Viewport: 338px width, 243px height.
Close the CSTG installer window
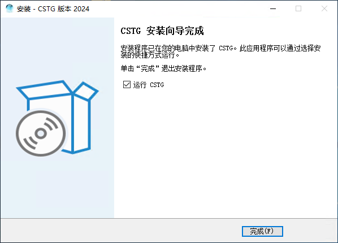(324, 8)
